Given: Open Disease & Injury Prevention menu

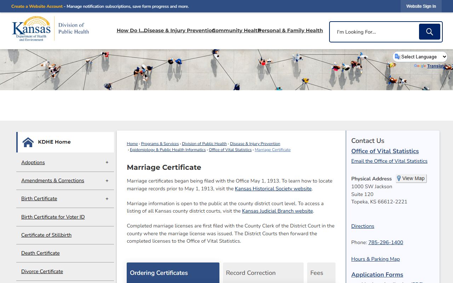Looking at the screenshot, I should pos(179,30).
